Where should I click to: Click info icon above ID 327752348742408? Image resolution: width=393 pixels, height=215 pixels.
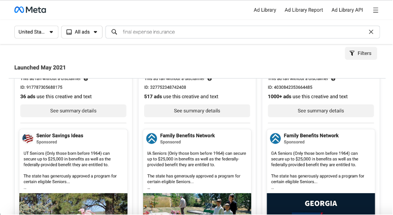(210, 79)
